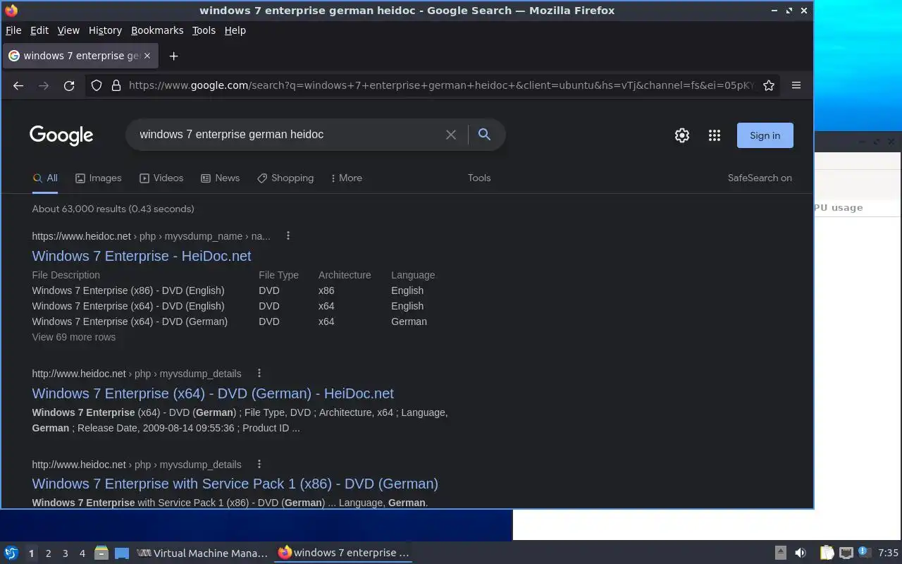Open options for Service Pack 1 result
The width and height of the screenshot is (902, 564).
point(259,465)
